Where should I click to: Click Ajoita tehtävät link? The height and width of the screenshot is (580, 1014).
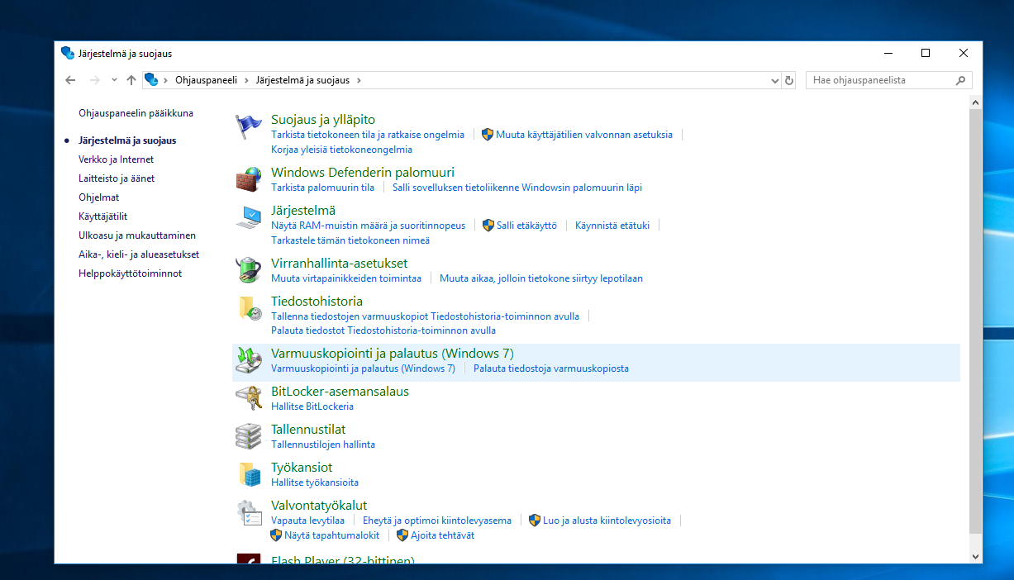(x=442, y=535)
